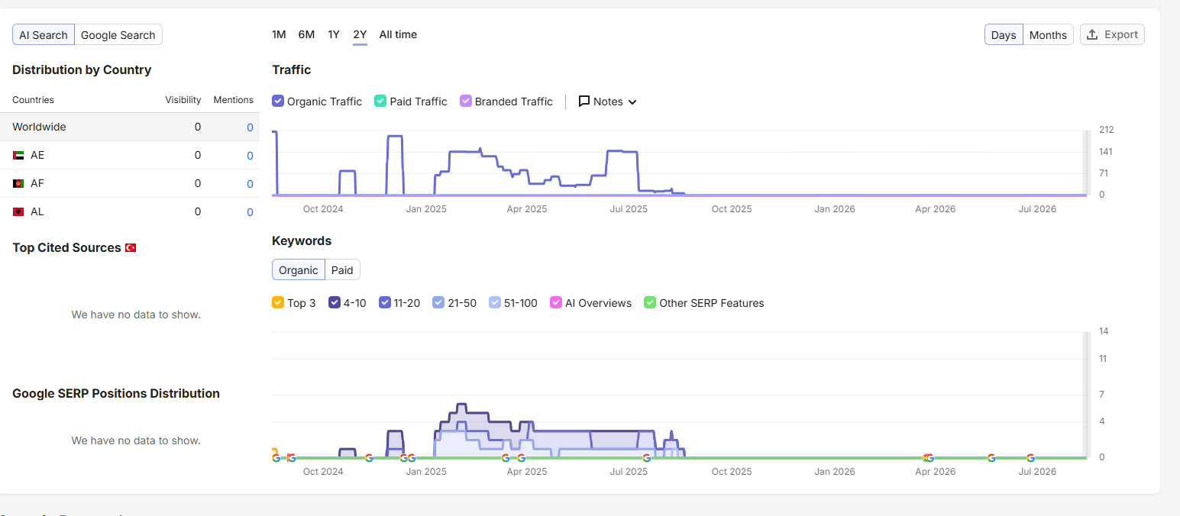This screenshot has width=1180, height=516.
Task: Choose the 6M time range
Action: pyautogui.click(x=306, y=34)
